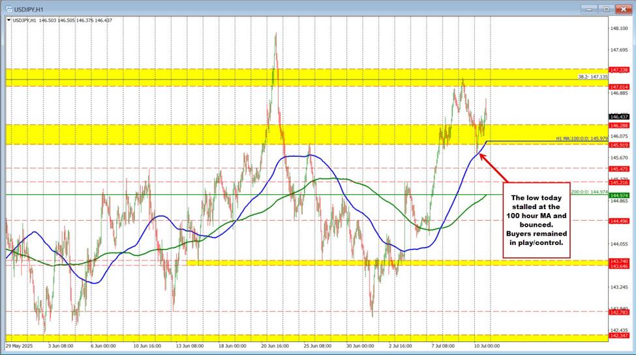
Task: Select the 143.740 red price level tag
Action: 620,261
